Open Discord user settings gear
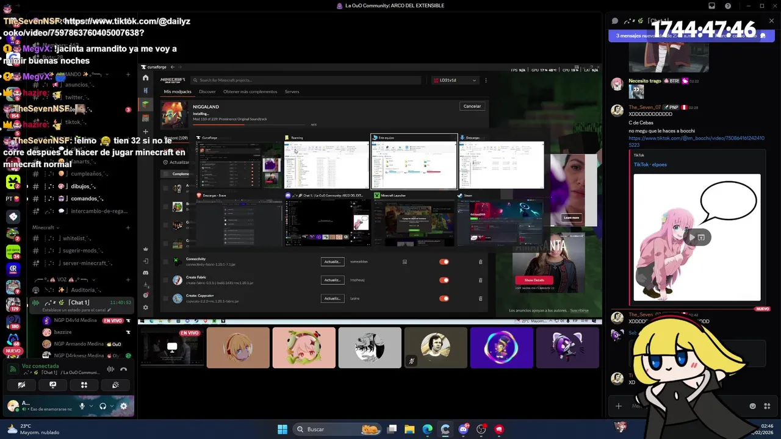781x439 pixels. coord(124,406)
